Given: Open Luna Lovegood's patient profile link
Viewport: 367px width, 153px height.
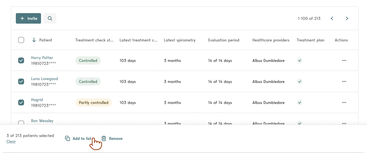Looking at the screenshot, I should [44, 79].
